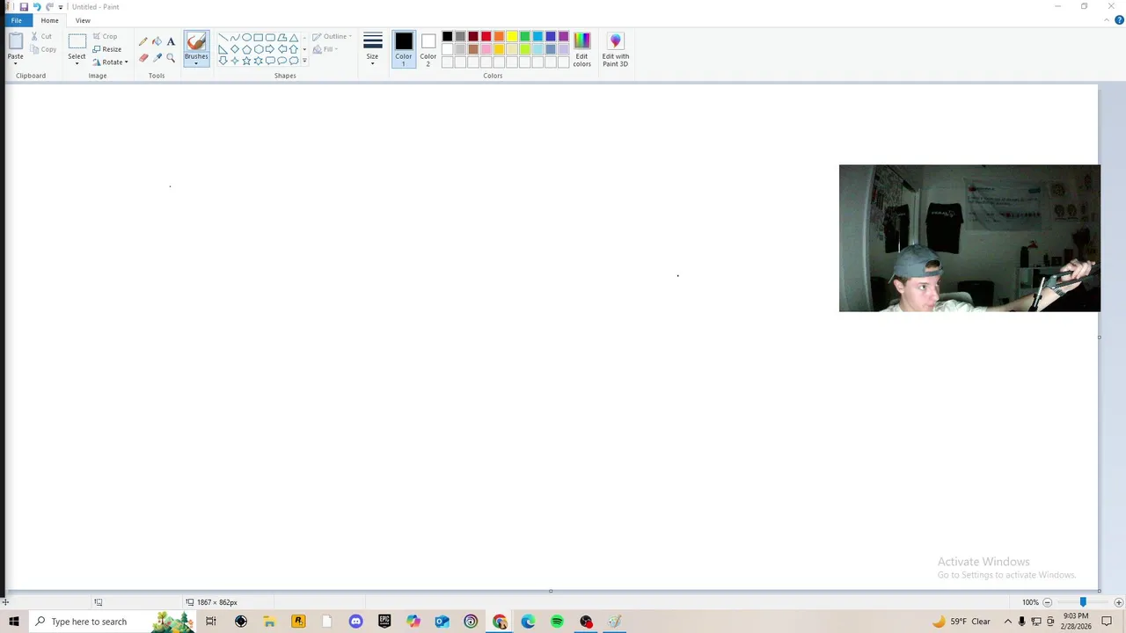Show hidden system tray icons
The image size is (1126, 633).
(1007, 622)
